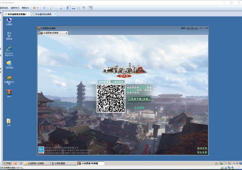Open the official site link xy2.163.com

(192, 28)
